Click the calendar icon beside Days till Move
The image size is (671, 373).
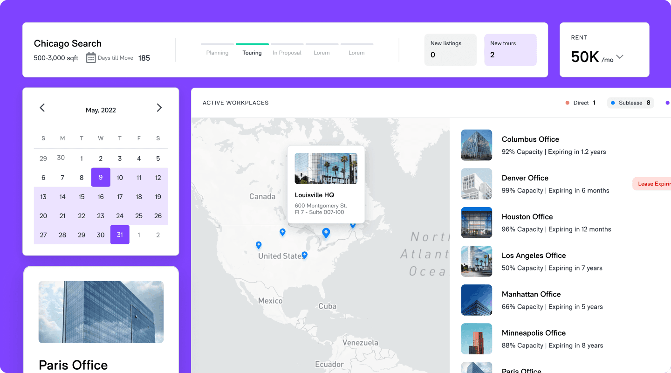click(x=91, y=58)
